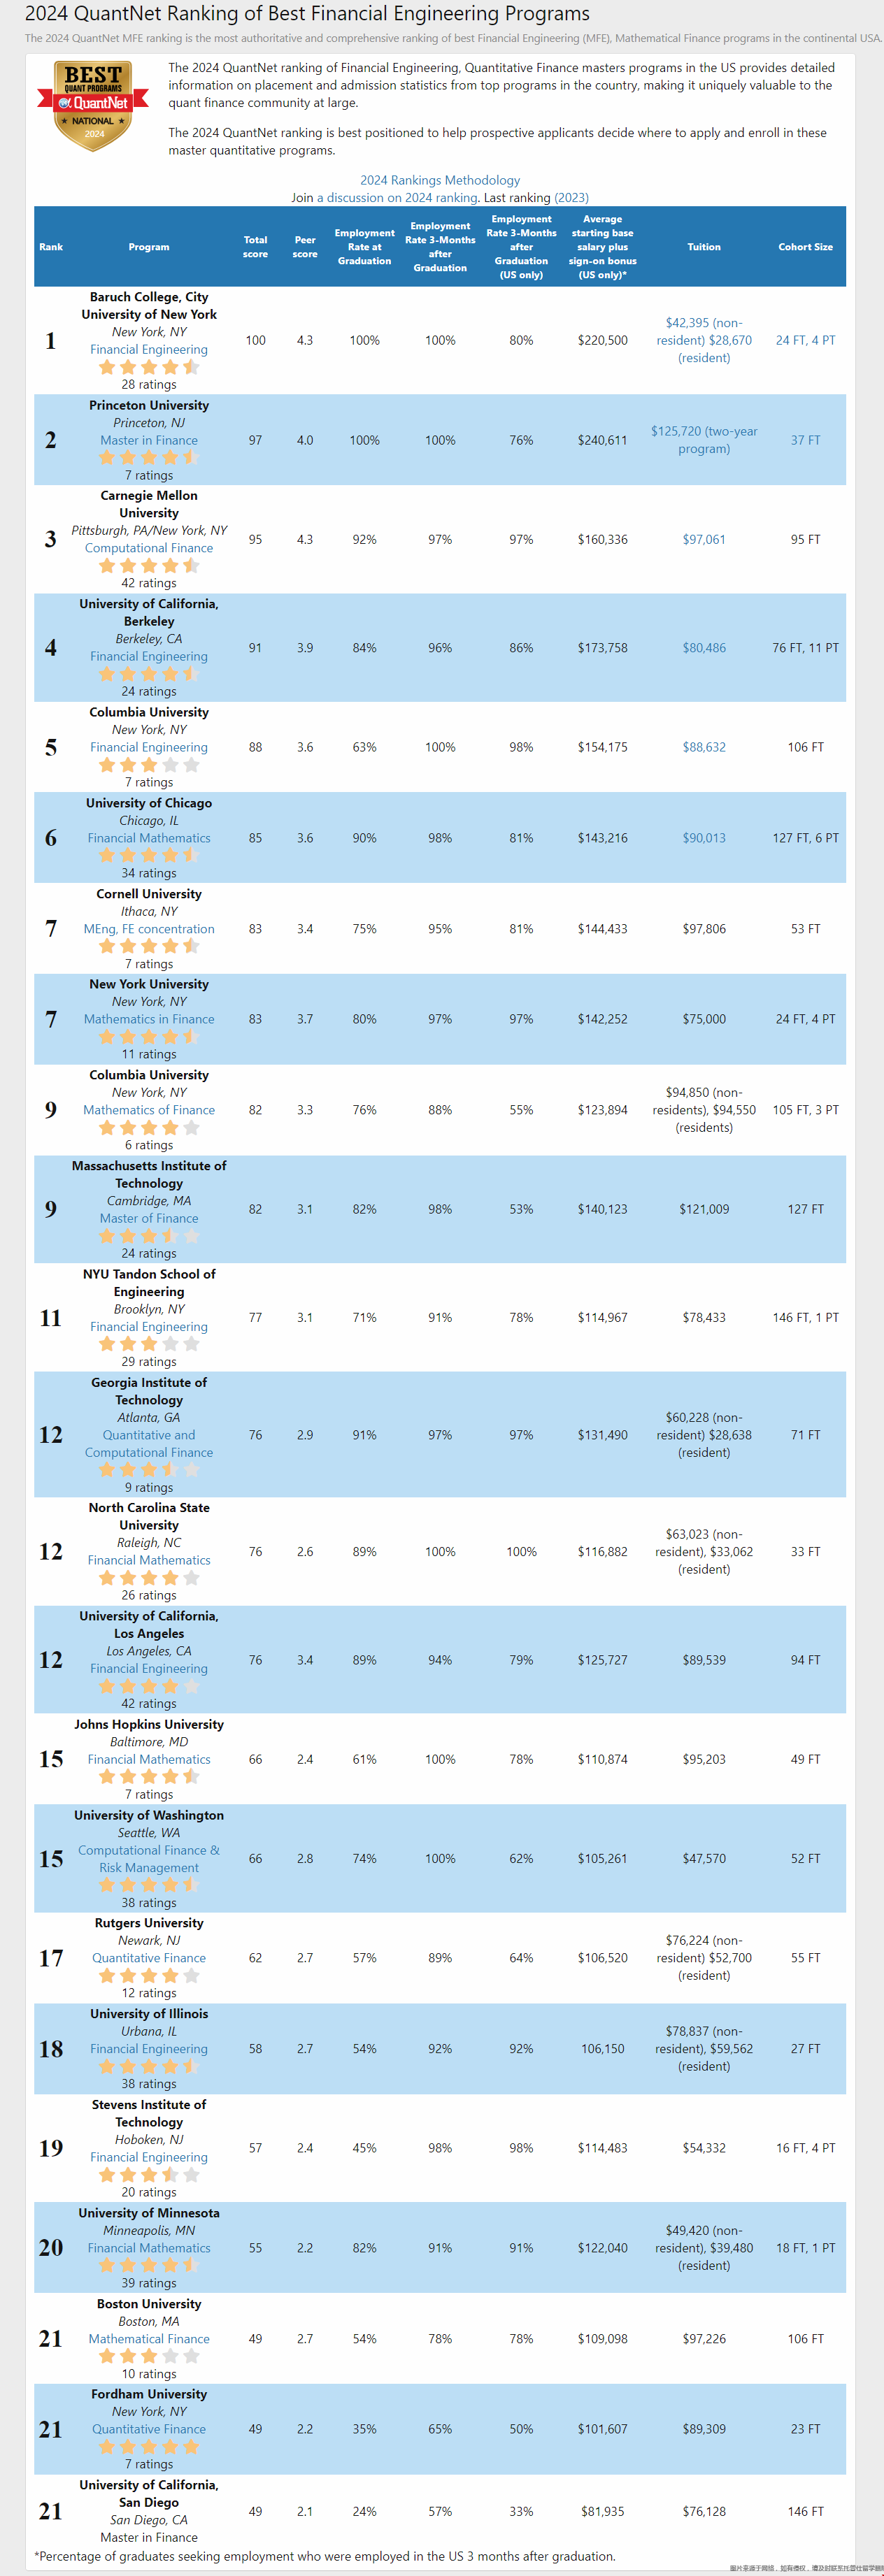Open the 2024 Rankings Methodology link

coord(440,180)
